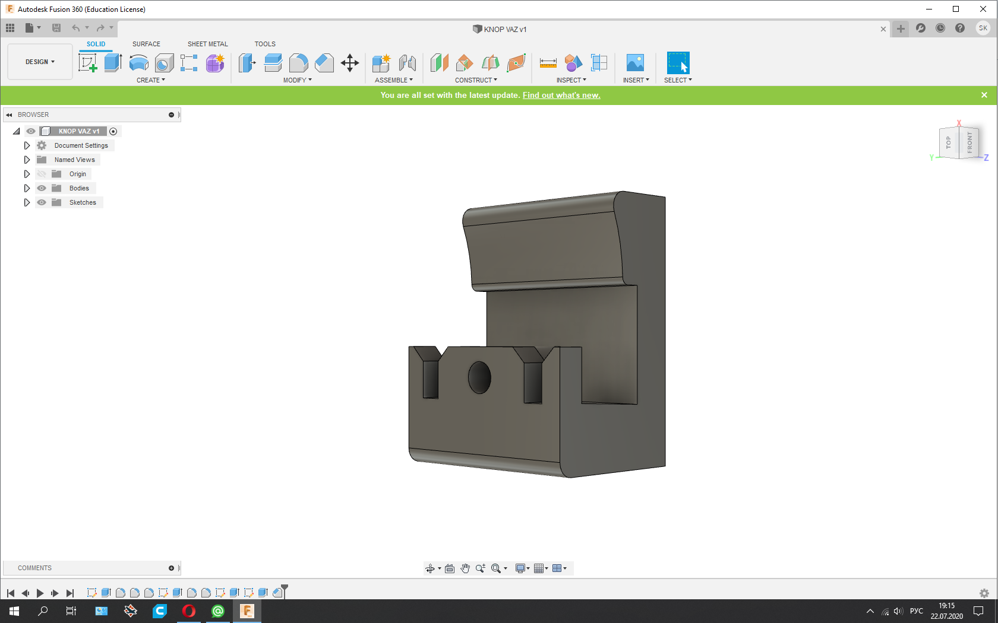Dismiss the green update notification banner
Viewport: 998px width, 623px height.
[984, 95]
